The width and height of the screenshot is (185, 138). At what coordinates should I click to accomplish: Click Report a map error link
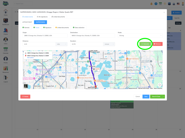[x=158, y=88]
